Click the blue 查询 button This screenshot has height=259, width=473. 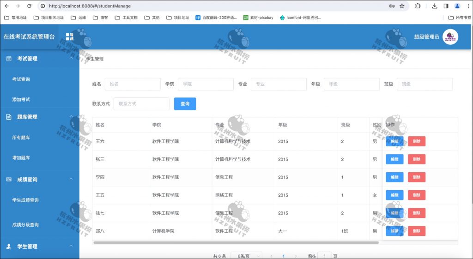tap(185, 104)
